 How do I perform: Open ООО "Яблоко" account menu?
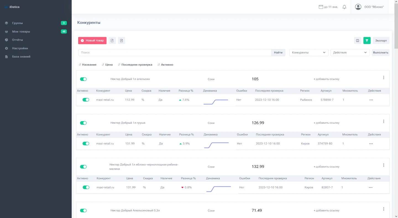click(370, 7)
